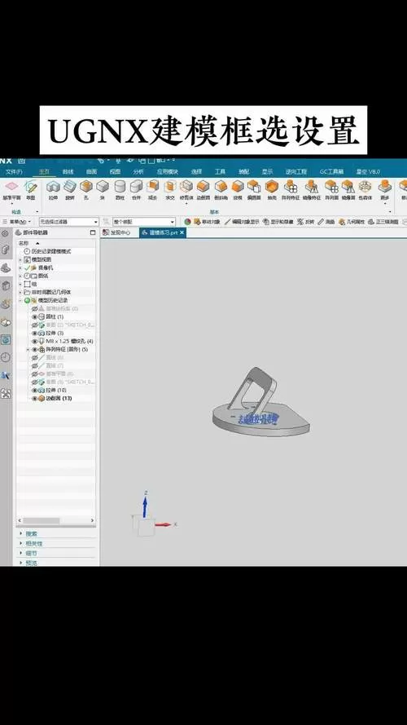407x725 pixels.
Task: Click the 显示和隐藏 toolbar button
Action: coord(278,222)
